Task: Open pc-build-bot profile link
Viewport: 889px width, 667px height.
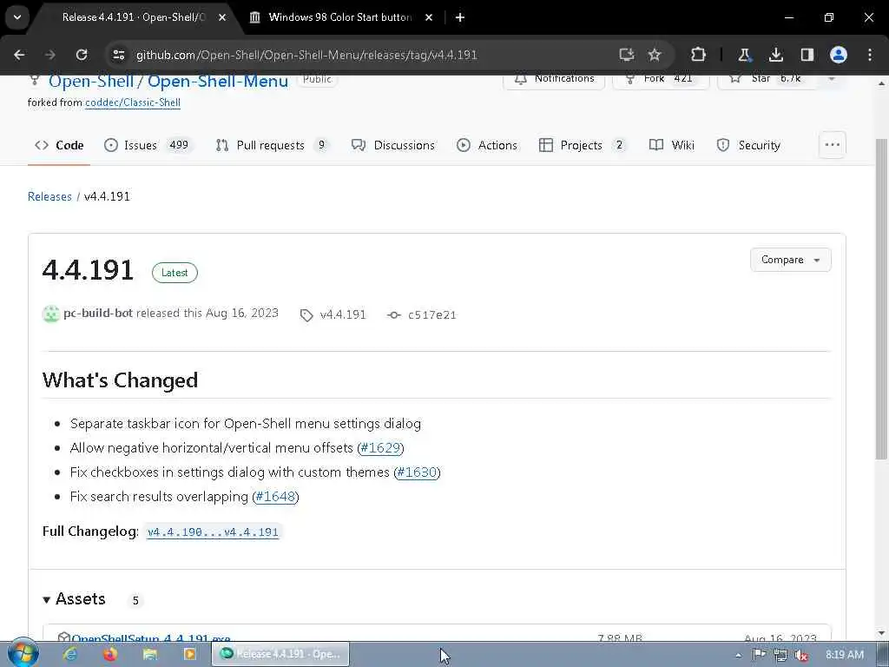Action: (98, 313)
